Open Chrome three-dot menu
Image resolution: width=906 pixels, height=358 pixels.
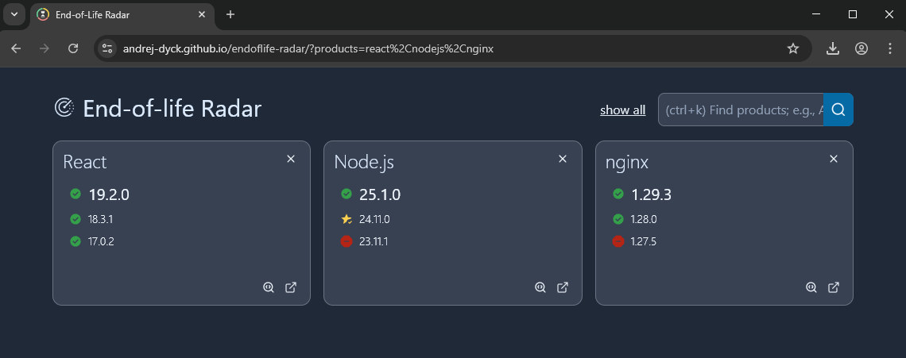890,48
